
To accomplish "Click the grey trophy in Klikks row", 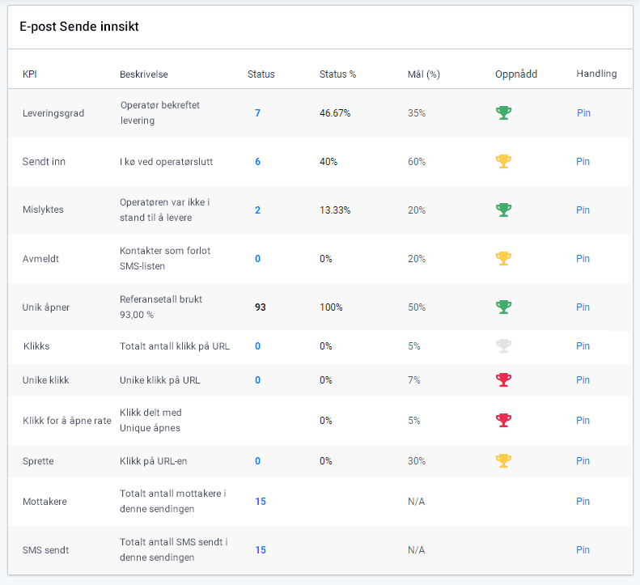I will pyautogui.click(x=503, y=345).
